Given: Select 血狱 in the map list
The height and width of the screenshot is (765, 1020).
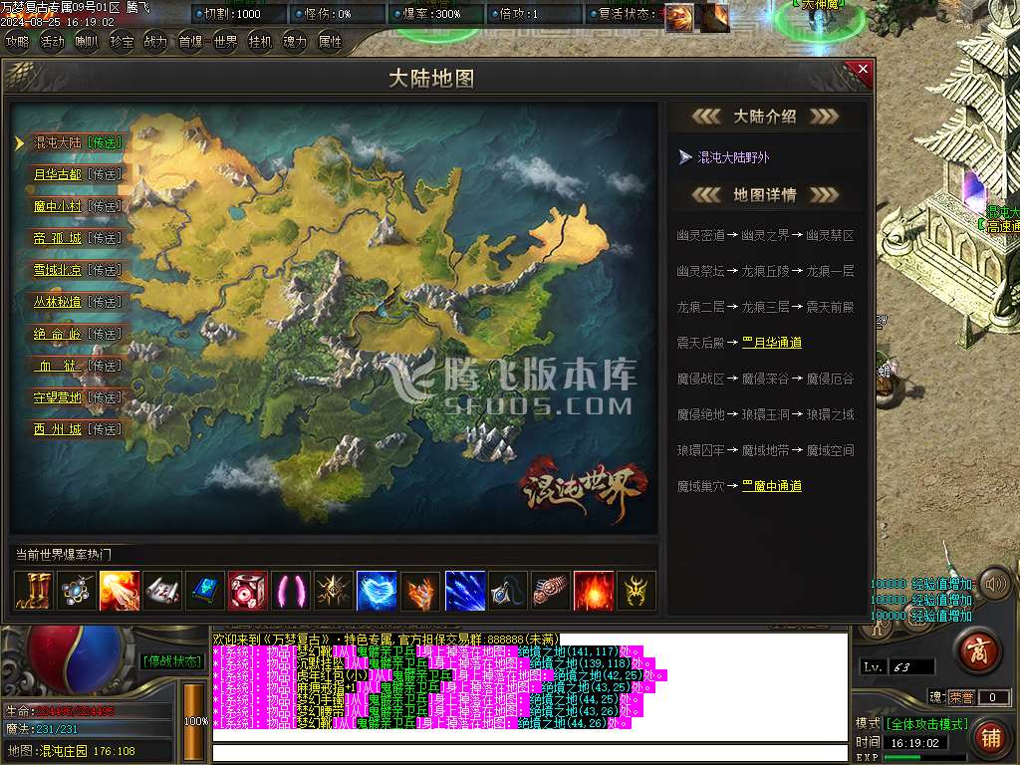Looking at the screenshot, I should 57,366.
